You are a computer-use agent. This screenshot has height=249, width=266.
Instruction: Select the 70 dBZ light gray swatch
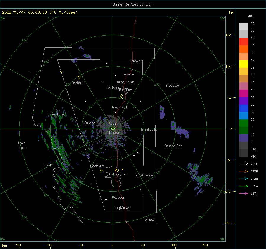tap(244, 27)
